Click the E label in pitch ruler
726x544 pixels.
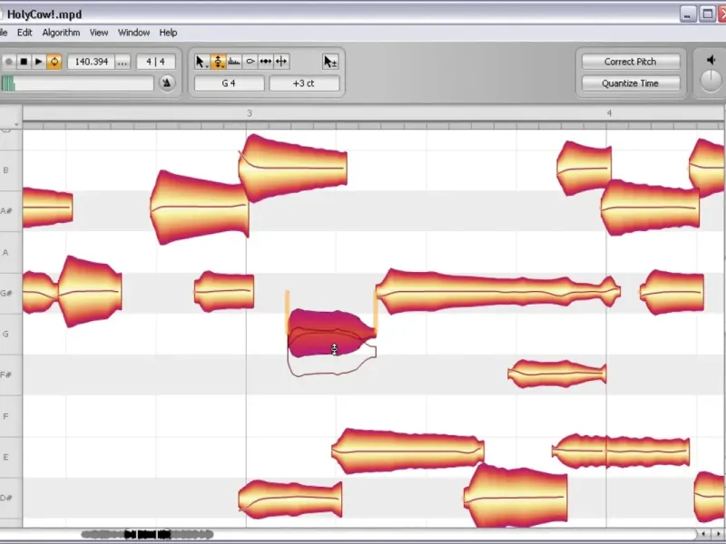pyautogui.click(x=6, y=457)
